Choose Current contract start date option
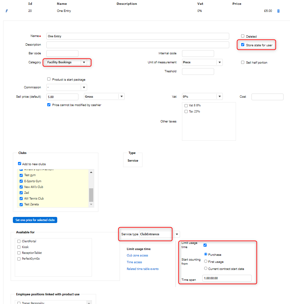The width and height of the screenshot is (290, 304). [206, 269]
